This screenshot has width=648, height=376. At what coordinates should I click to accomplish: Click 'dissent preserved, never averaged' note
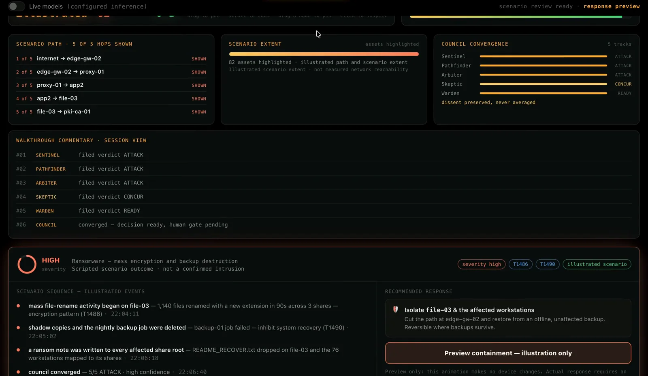tap(488, 103)
